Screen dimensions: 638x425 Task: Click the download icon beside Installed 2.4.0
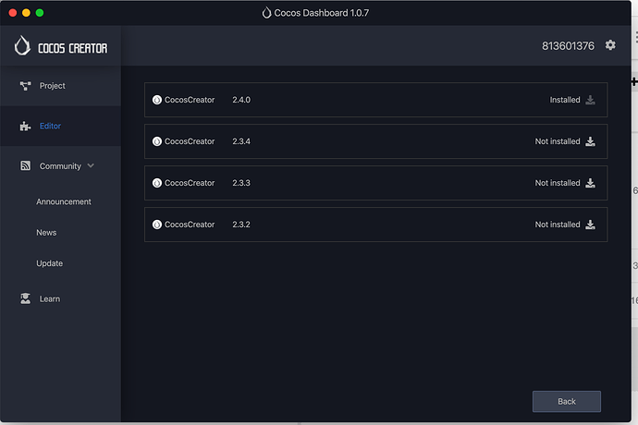591,100
